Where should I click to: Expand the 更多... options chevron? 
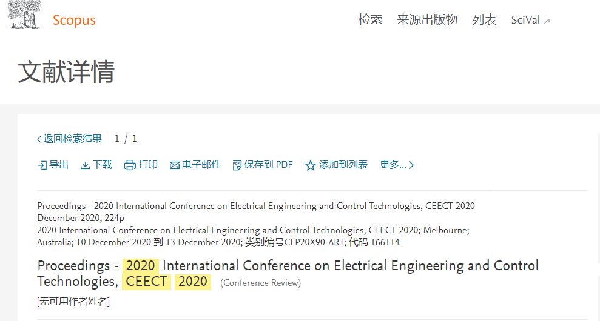[x=411, y=165]
